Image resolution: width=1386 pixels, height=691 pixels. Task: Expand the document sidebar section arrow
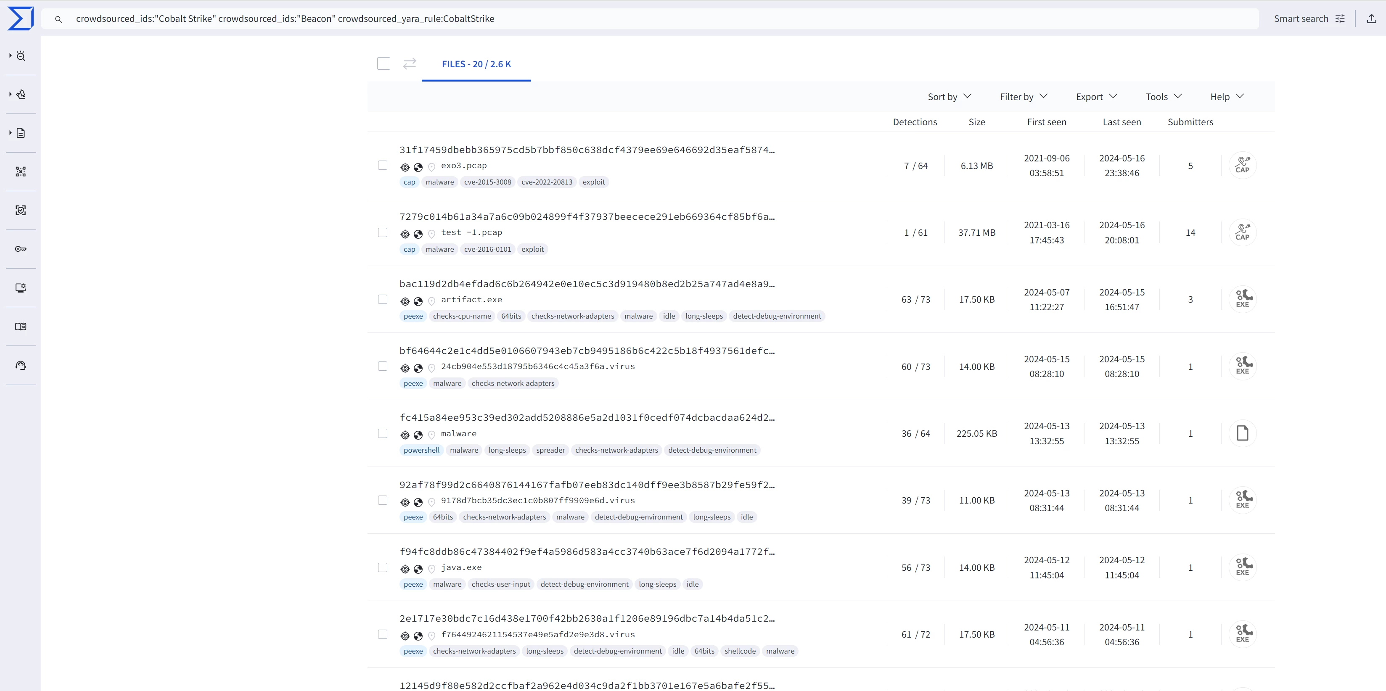10,132
